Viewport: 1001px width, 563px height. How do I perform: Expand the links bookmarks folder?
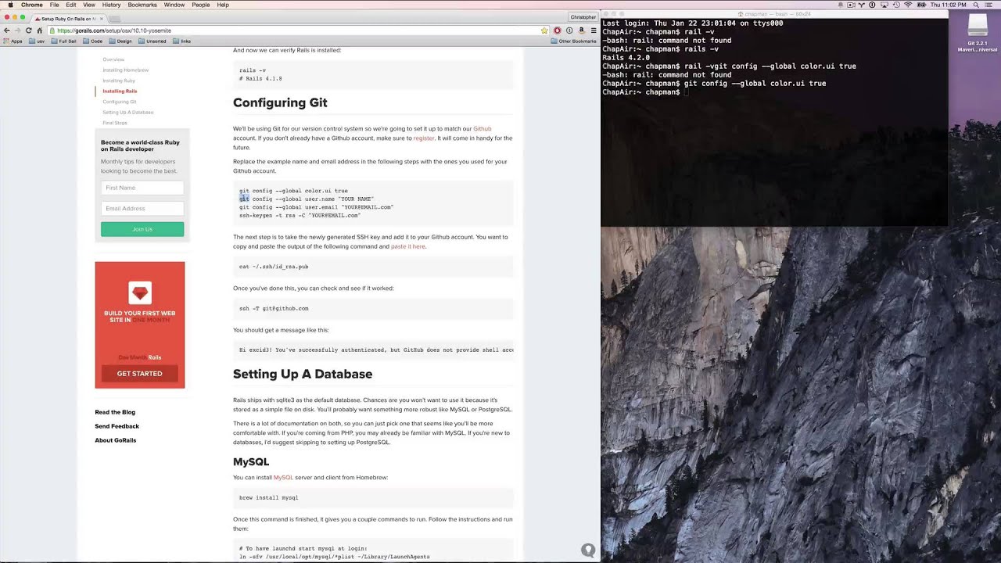click(x=182, y=41)
